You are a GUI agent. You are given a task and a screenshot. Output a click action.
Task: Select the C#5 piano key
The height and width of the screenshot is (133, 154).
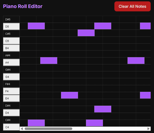click(x=11, y=34)
